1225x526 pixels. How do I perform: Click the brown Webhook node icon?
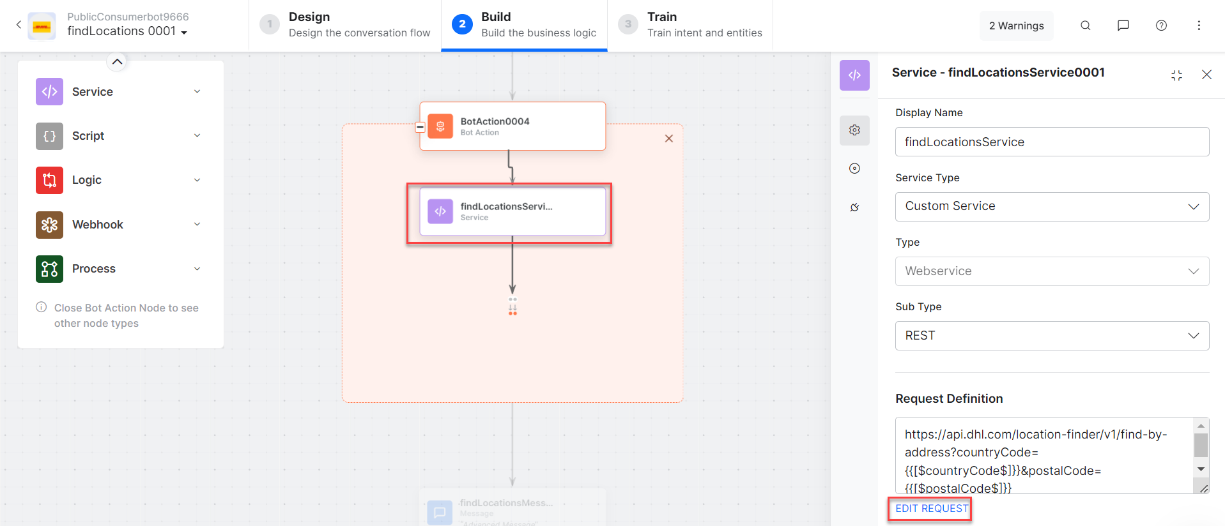coord(49,225)
